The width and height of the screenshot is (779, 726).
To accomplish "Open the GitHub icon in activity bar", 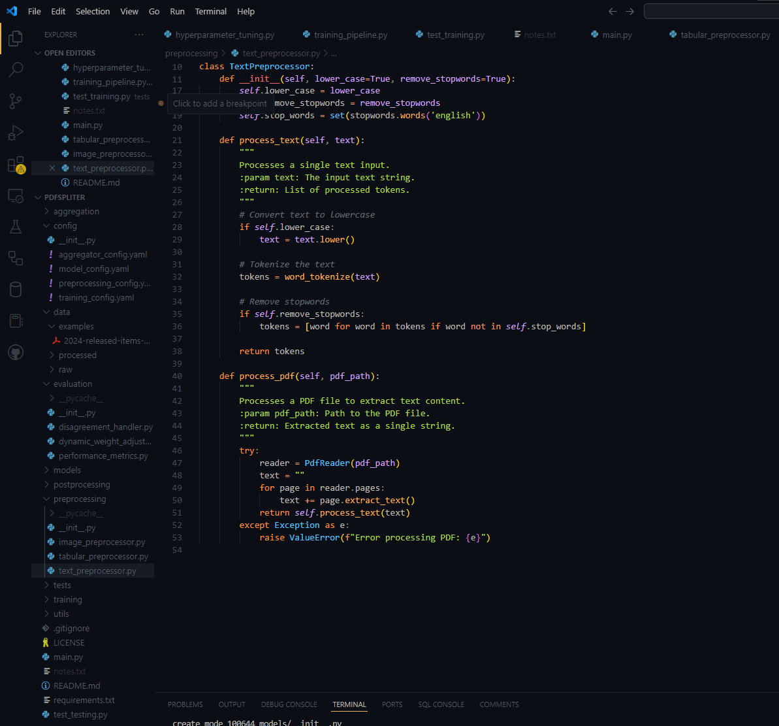I will coord(16,353).
